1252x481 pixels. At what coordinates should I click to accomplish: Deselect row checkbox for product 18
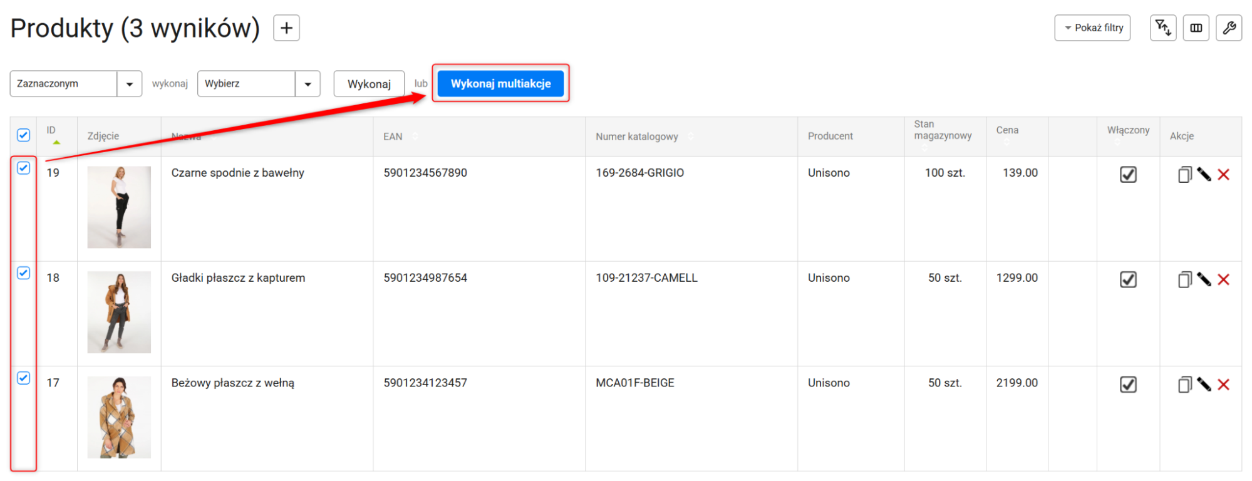[23, 273]
